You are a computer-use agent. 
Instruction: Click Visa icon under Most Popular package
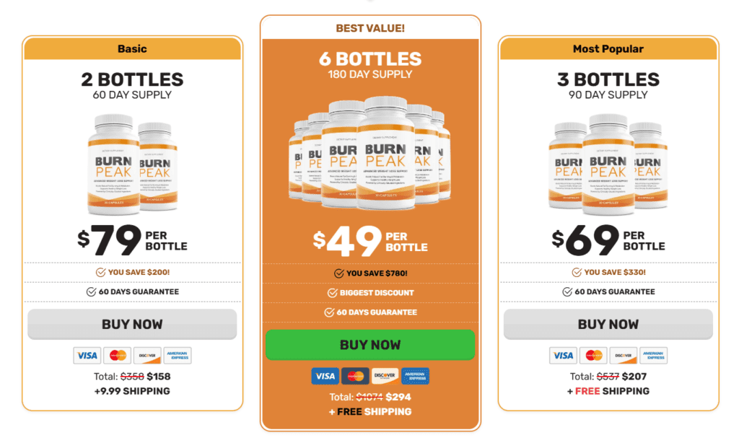563,356
